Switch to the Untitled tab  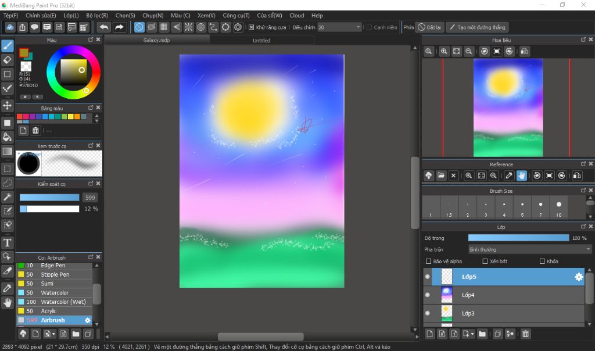261,40
